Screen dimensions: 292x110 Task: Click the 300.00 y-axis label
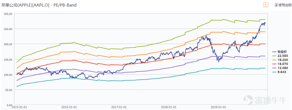coord(7,14)
